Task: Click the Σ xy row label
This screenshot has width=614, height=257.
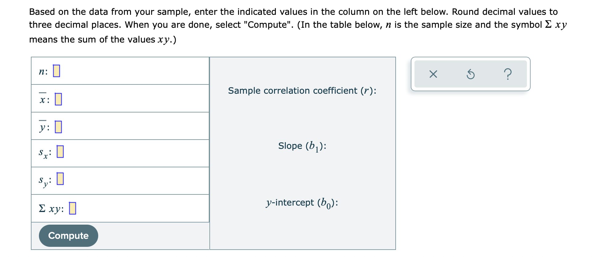Action: (51, 209)
